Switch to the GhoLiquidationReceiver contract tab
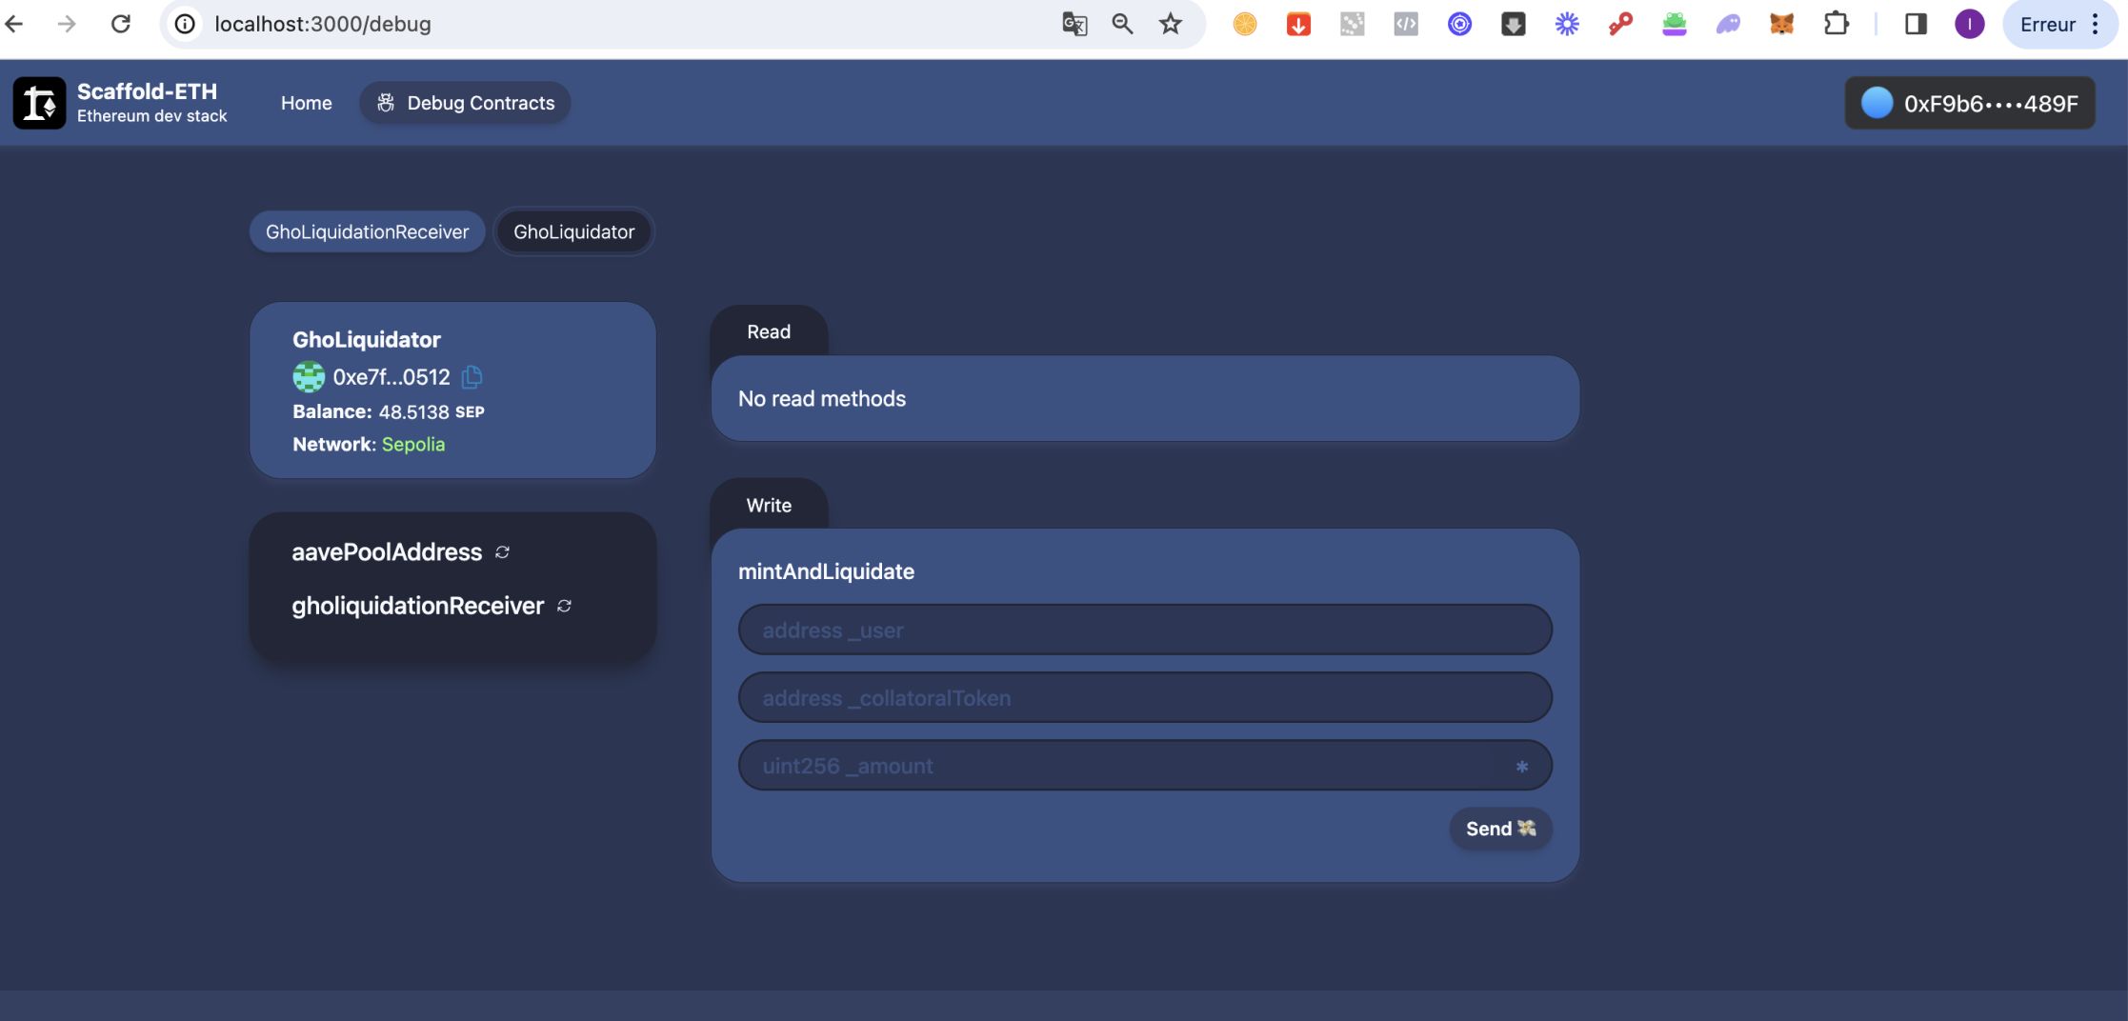The width and height of the screenshot is (2128, 1021). pyautogui.click(x=367, y=231)
